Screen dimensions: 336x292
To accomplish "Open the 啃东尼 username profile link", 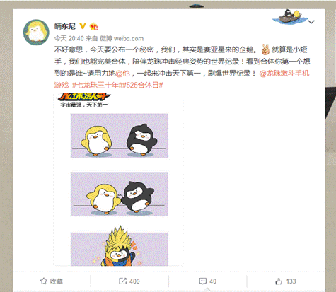I will [x=65, y=26].
